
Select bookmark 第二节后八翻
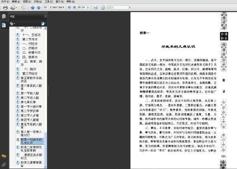point(30,98)
